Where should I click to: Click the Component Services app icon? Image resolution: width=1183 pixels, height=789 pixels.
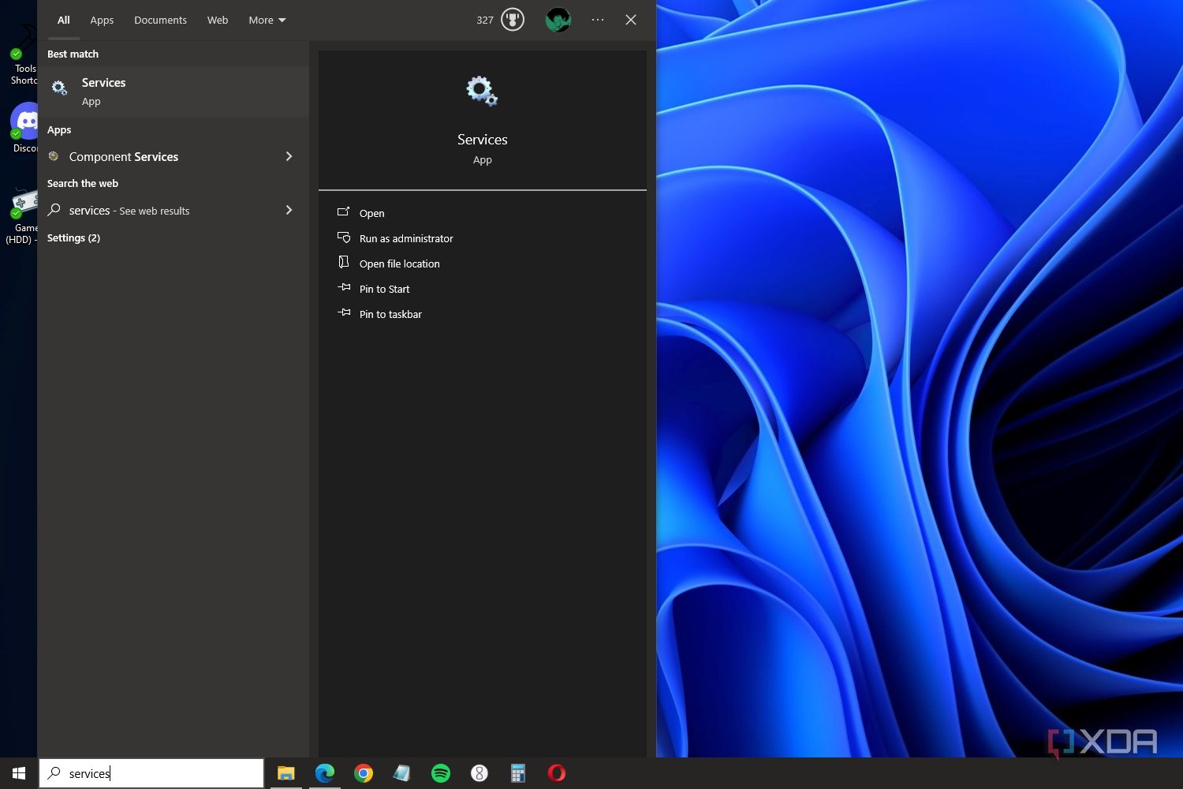tap(54, 156)
